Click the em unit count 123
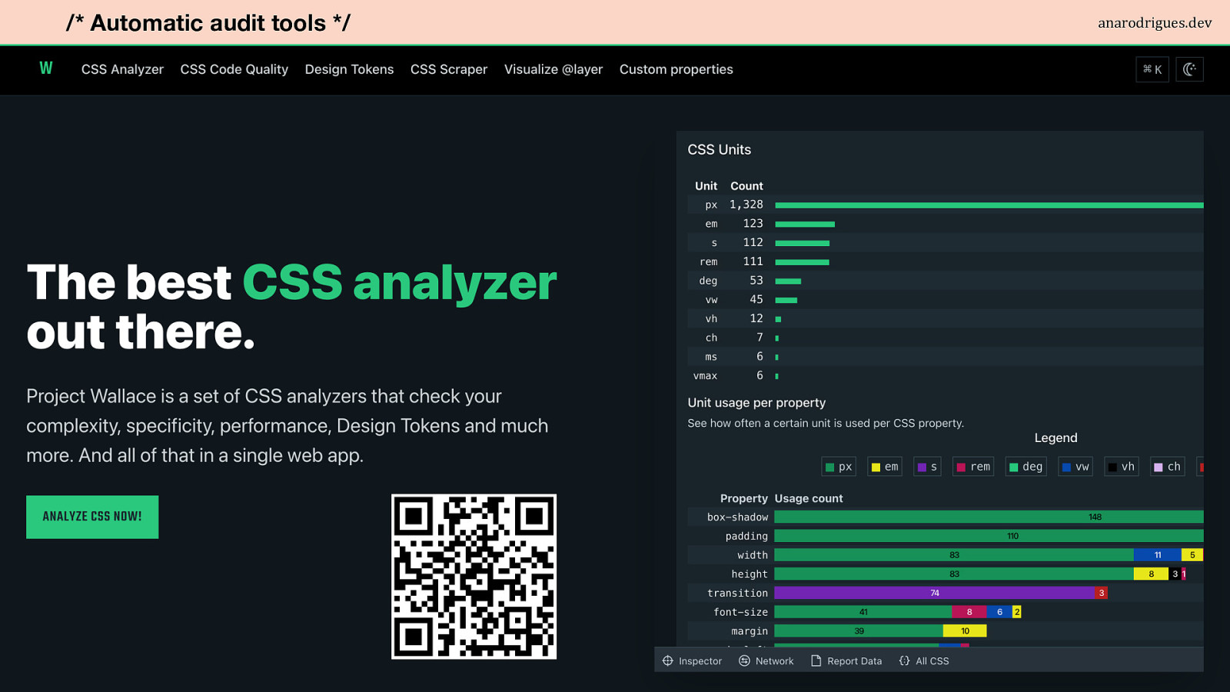The height and width of the screenshot is (692, 1230). point(753,224)
